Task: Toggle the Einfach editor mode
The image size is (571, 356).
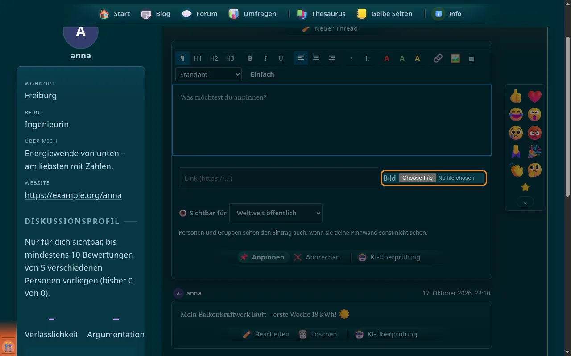Action: coord(262,74)
